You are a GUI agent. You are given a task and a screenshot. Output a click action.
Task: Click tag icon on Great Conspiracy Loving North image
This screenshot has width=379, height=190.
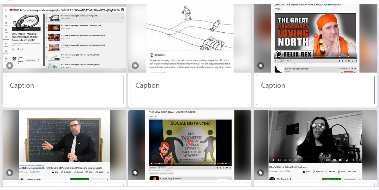[x=261, y=66]
